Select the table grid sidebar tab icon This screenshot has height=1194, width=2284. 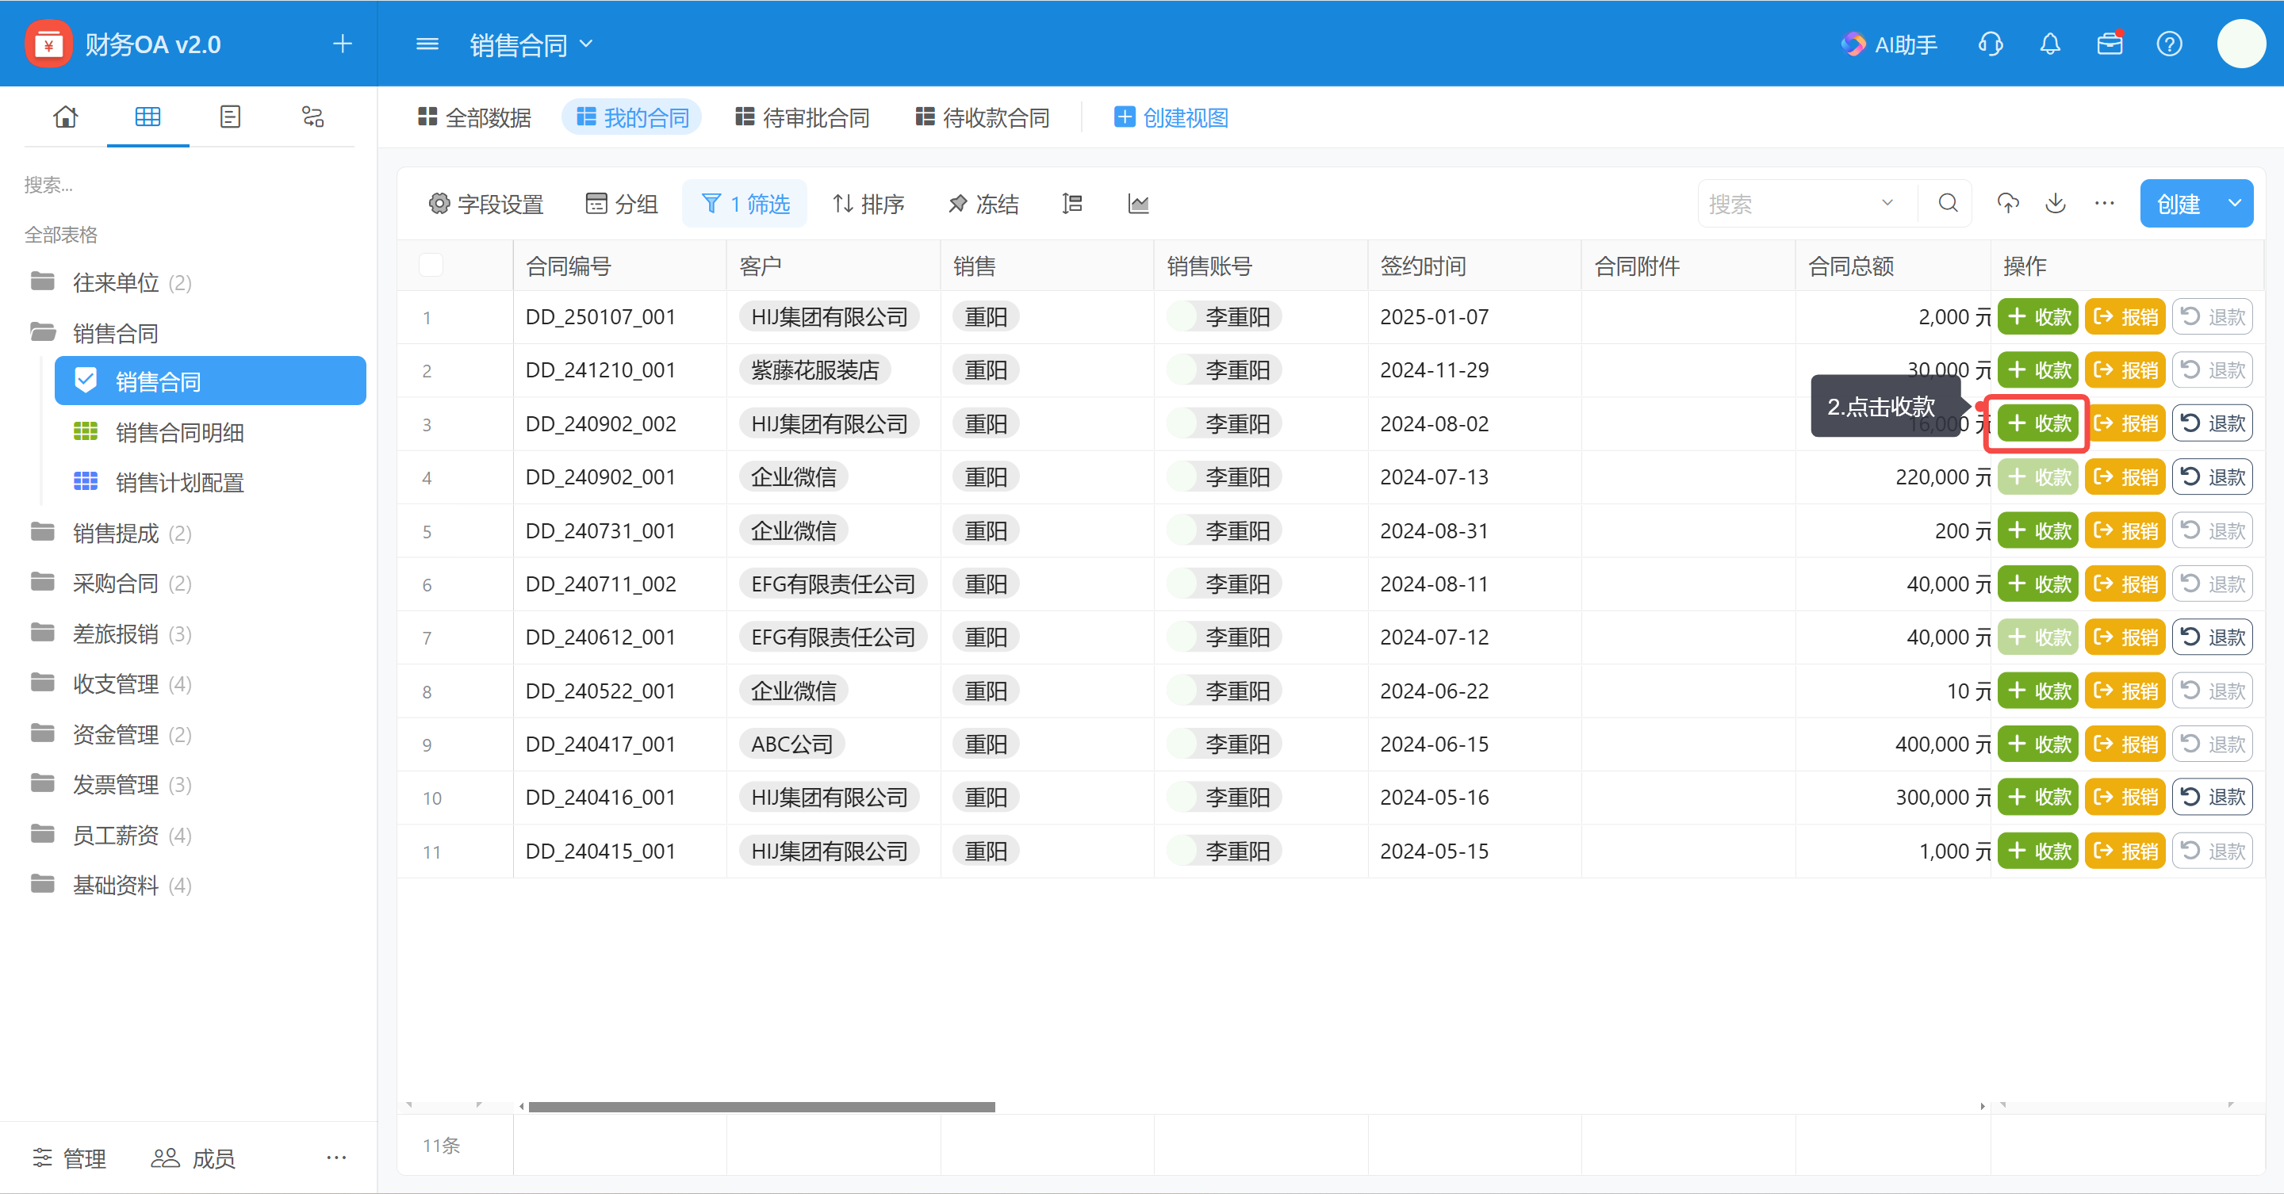point(148,117)
